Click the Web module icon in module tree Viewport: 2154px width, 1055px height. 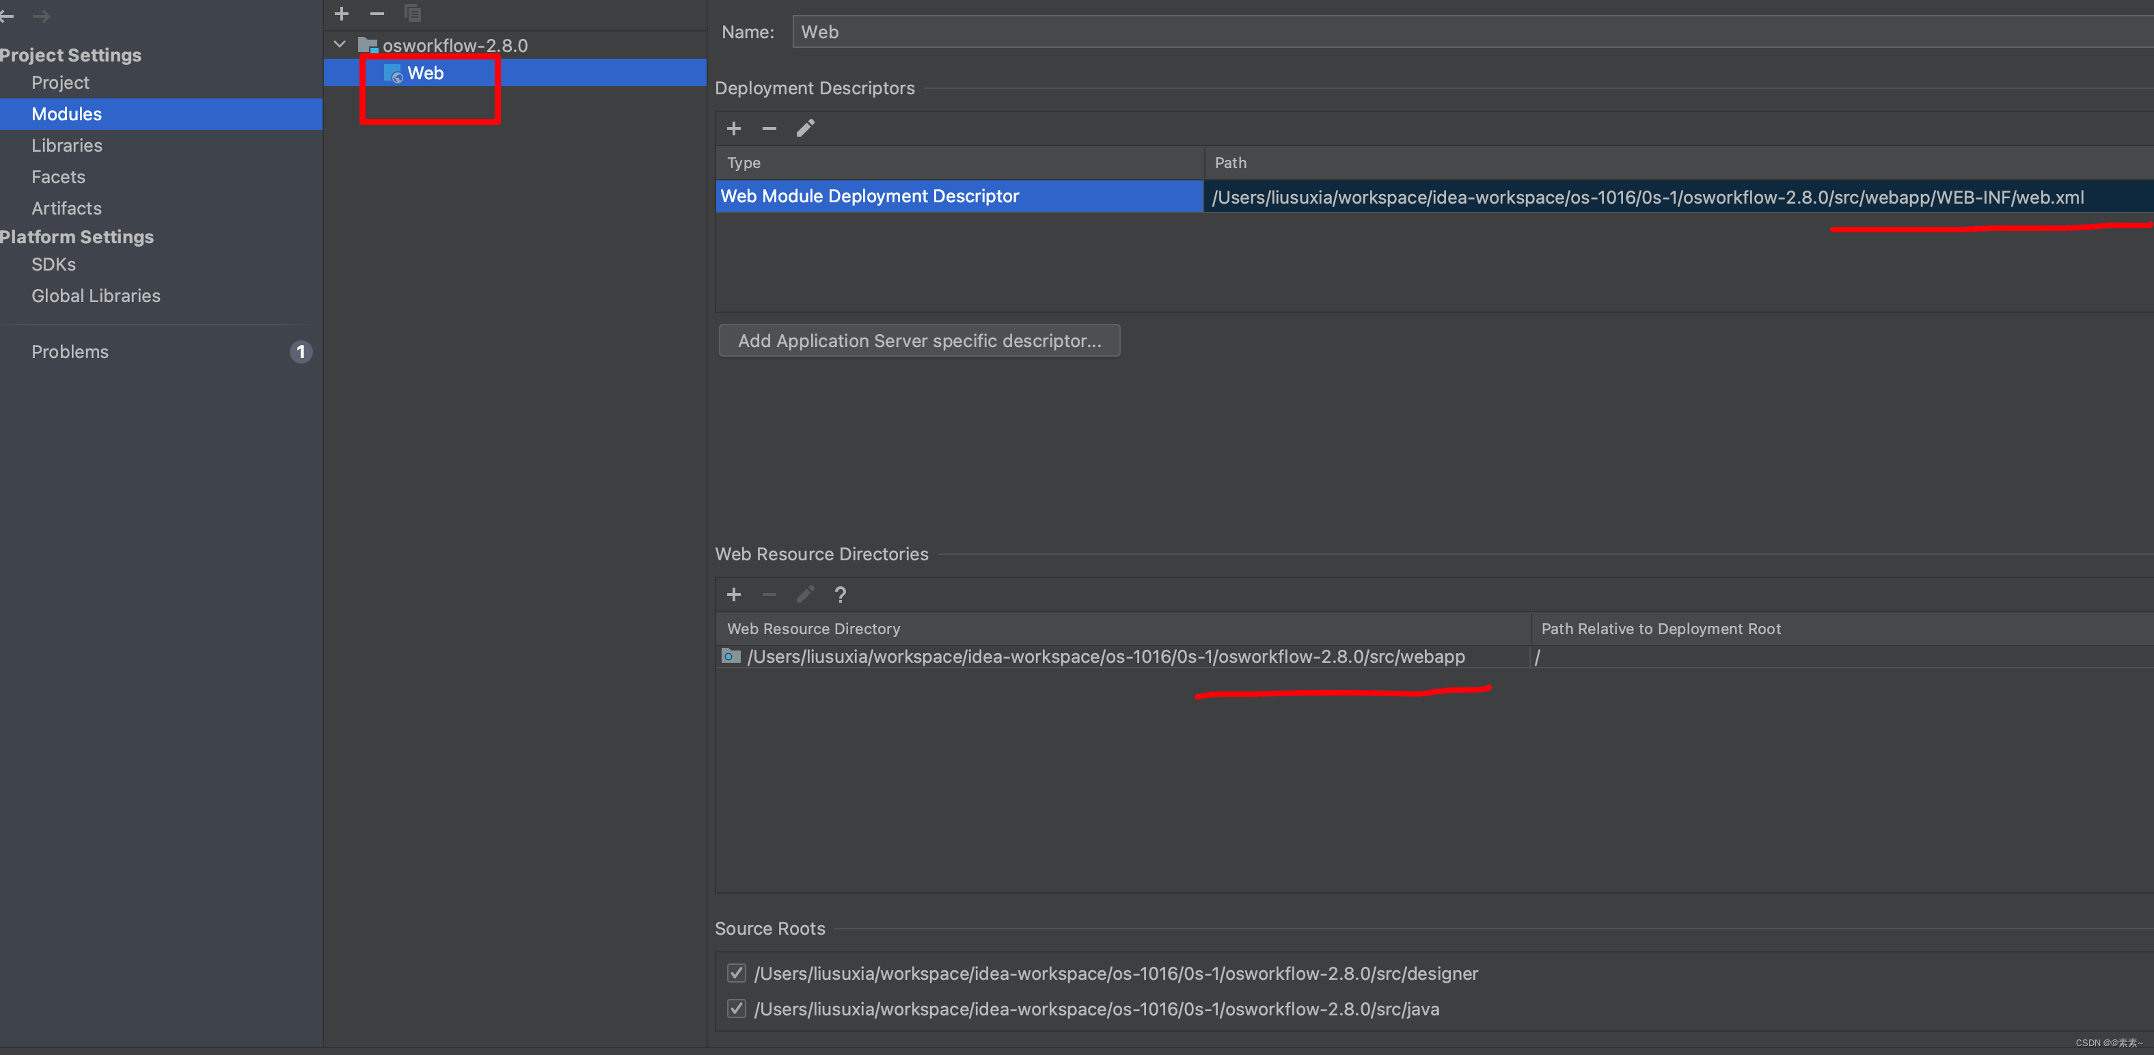[x=393, y=73]
